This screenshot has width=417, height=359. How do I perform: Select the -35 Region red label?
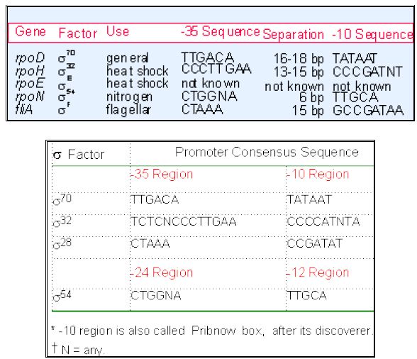pyautogui.click(x=162, y=175)
